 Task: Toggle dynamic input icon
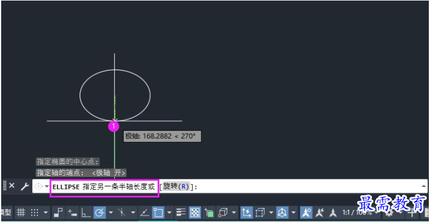pos(73,213)
